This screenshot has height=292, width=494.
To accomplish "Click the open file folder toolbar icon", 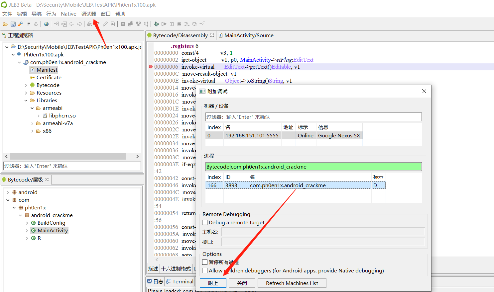I will click(5, 24).
